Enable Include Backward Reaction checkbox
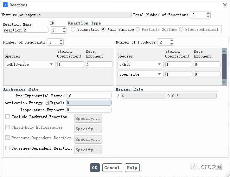Viewport: 230px width, 177px height. coord(8,117)
